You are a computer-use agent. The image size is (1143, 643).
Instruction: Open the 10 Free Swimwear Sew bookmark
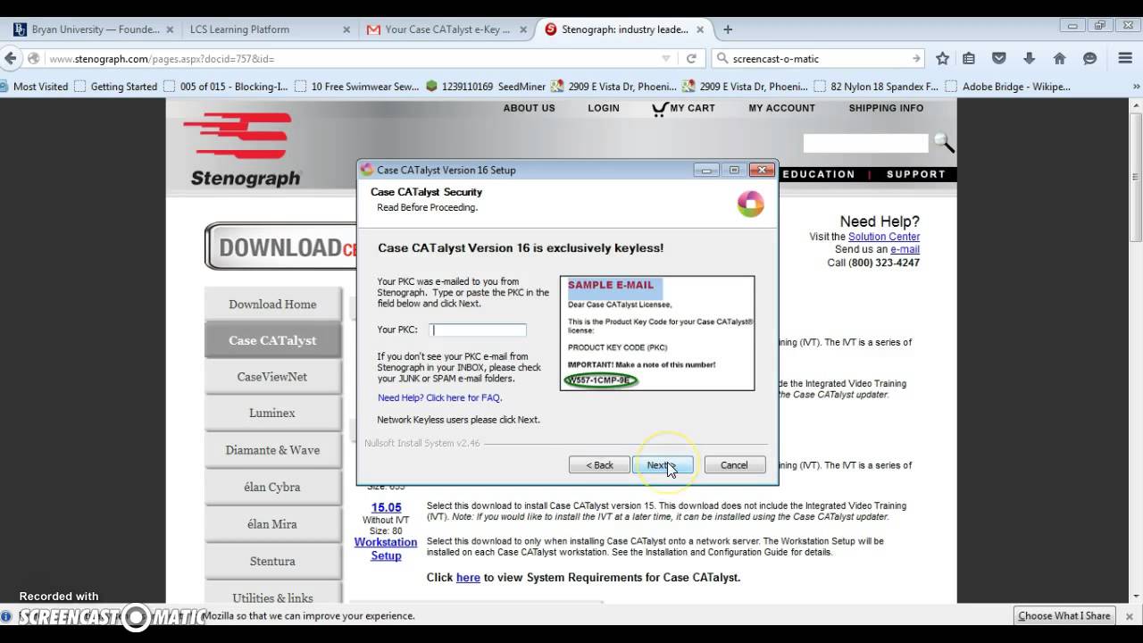tap(357, 87)
